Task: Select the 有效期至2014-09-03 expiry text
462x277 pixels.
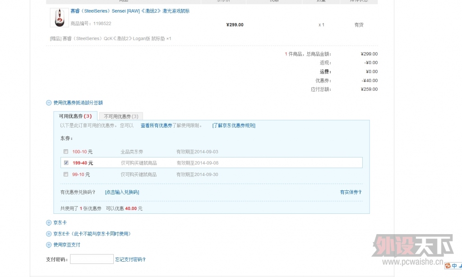Action: [197, 152]
